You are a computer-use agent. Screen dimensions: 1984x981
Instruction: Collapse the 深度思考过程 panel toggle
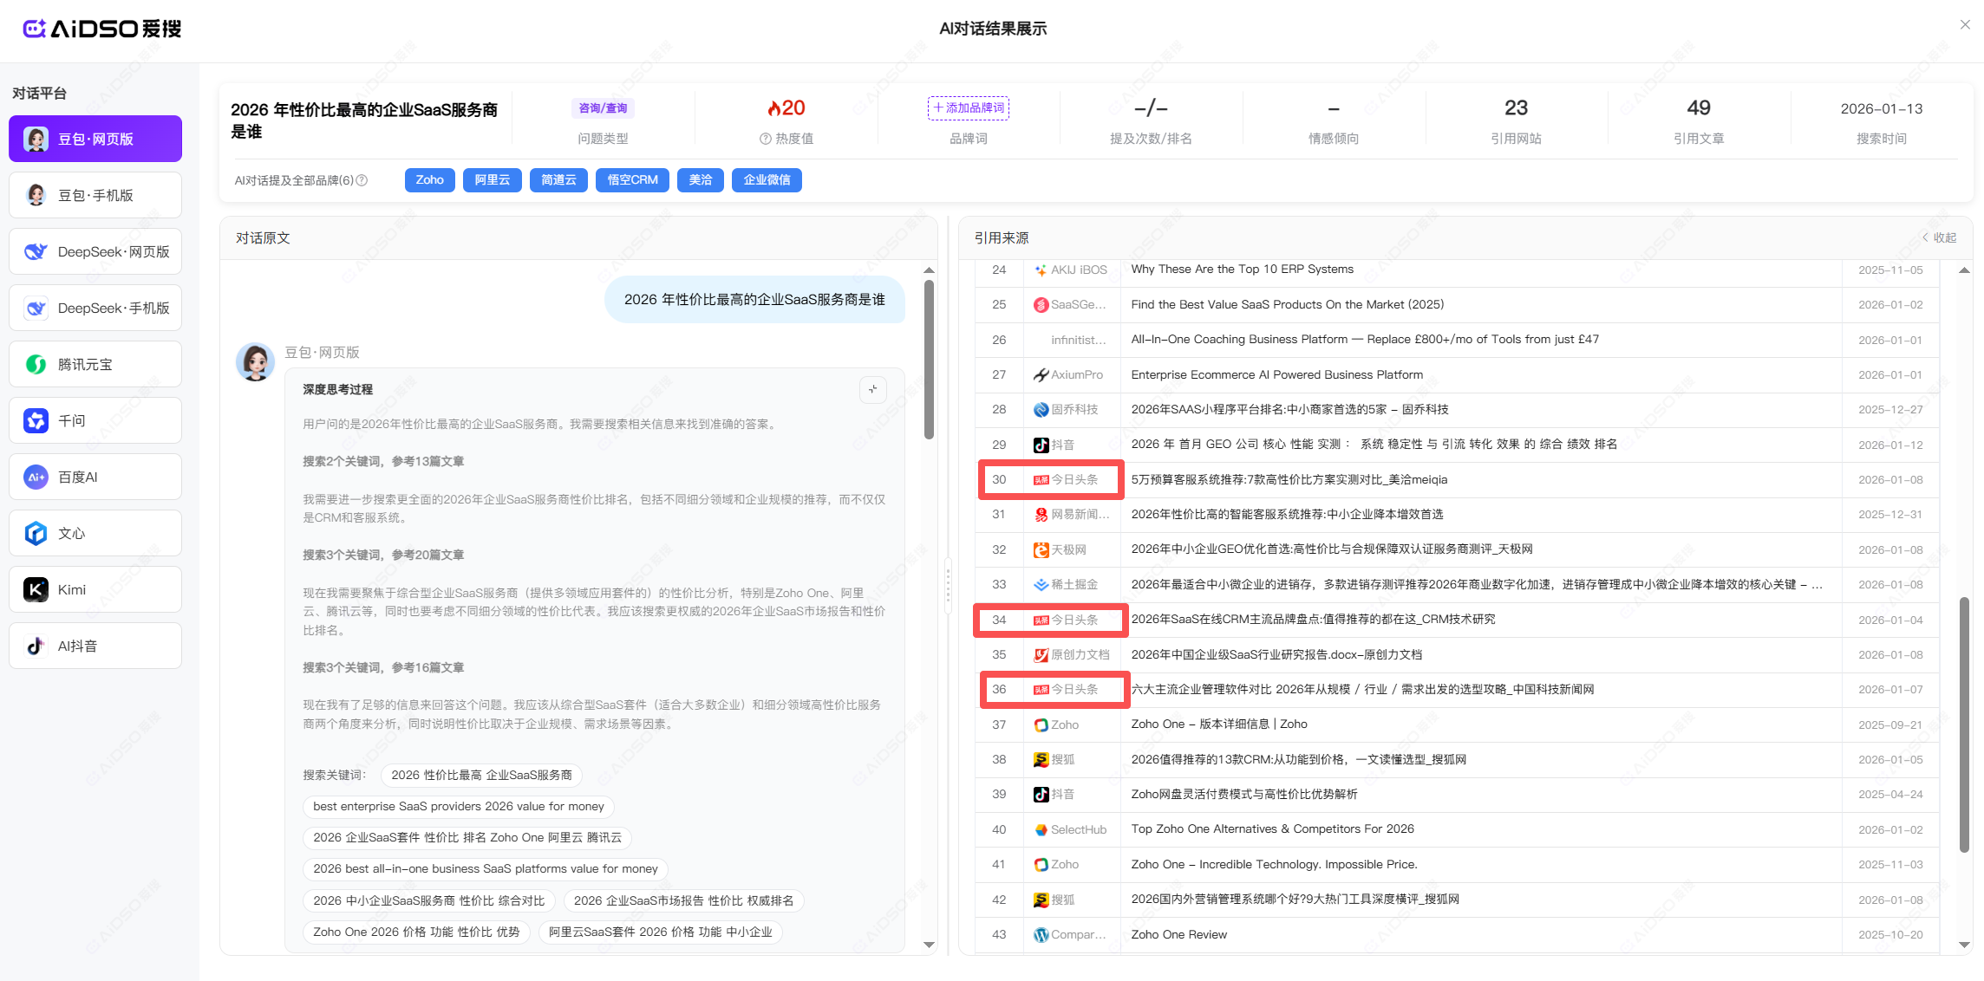[872, 389]
